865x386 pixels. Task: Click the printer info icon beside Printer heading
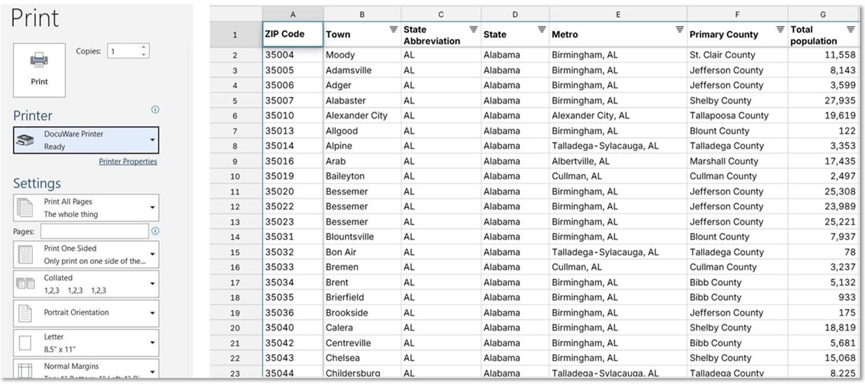tap(155, 109)
